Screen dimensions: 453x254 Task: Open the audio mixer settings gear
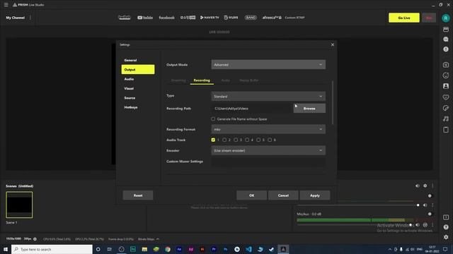(x=425, y=186)
